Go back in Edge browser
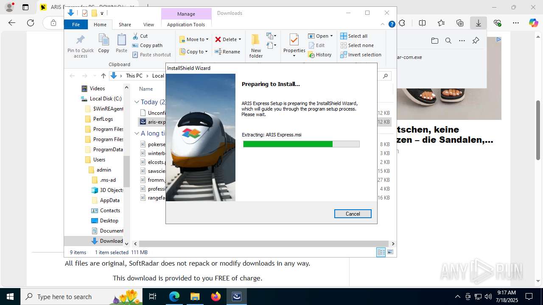The image size is (543, 305). pyautogui.click(x=12, y=23)
